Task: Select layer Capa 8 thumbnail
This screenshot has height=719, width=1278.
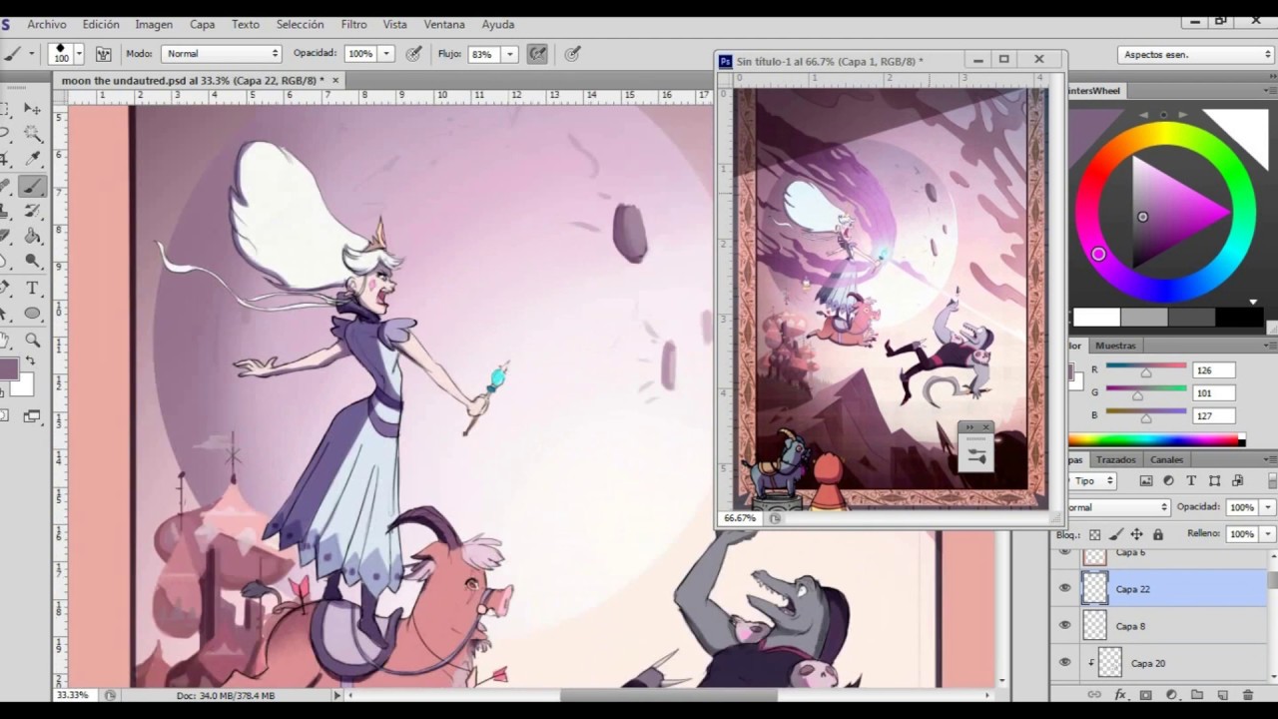Action: point(1095,625)
